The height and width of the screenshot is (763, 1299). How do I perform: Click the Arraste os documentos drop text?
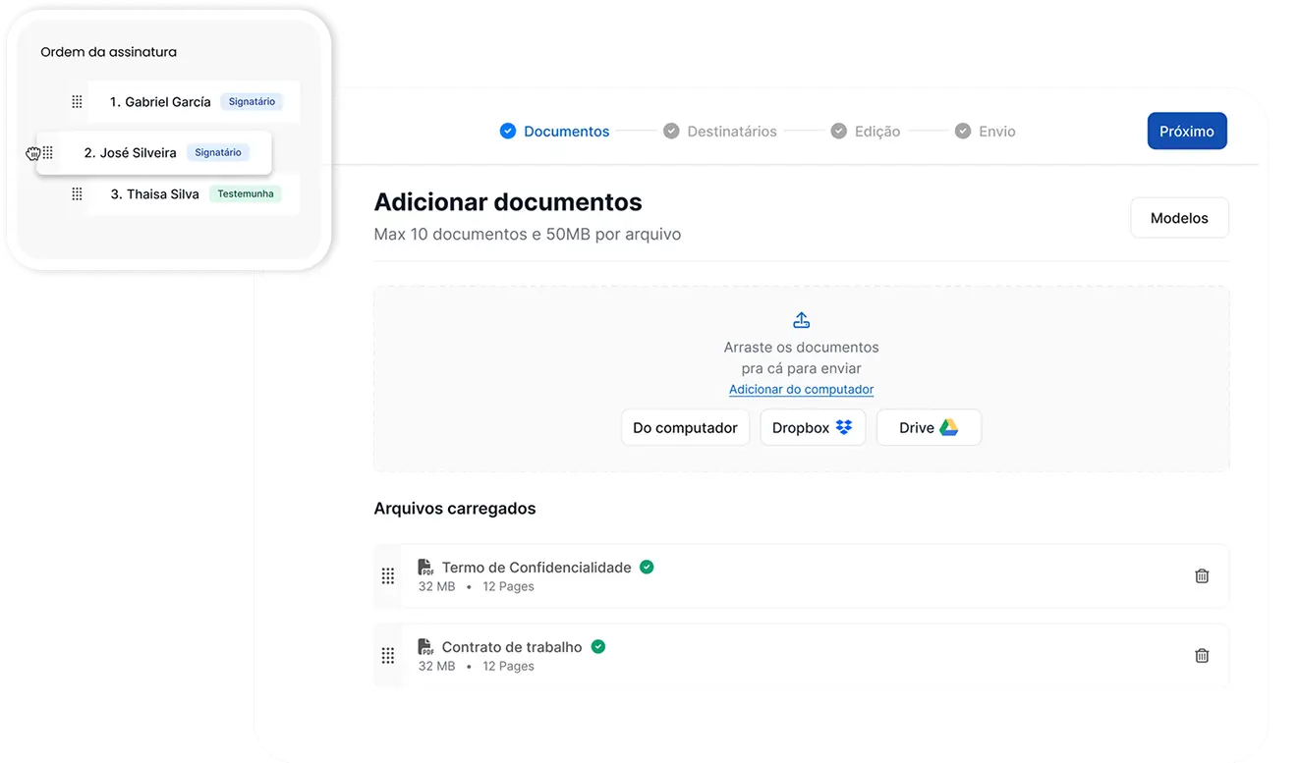[x=801, y=358]
